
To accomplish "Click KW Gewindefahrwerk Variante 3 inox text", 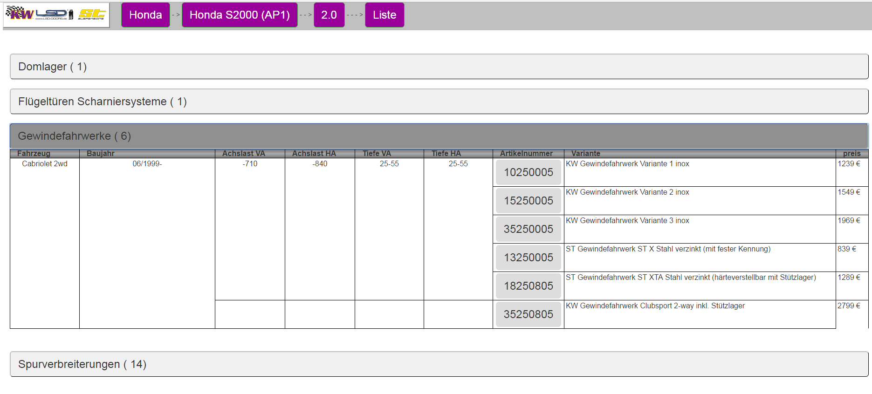I will point(627,221).
